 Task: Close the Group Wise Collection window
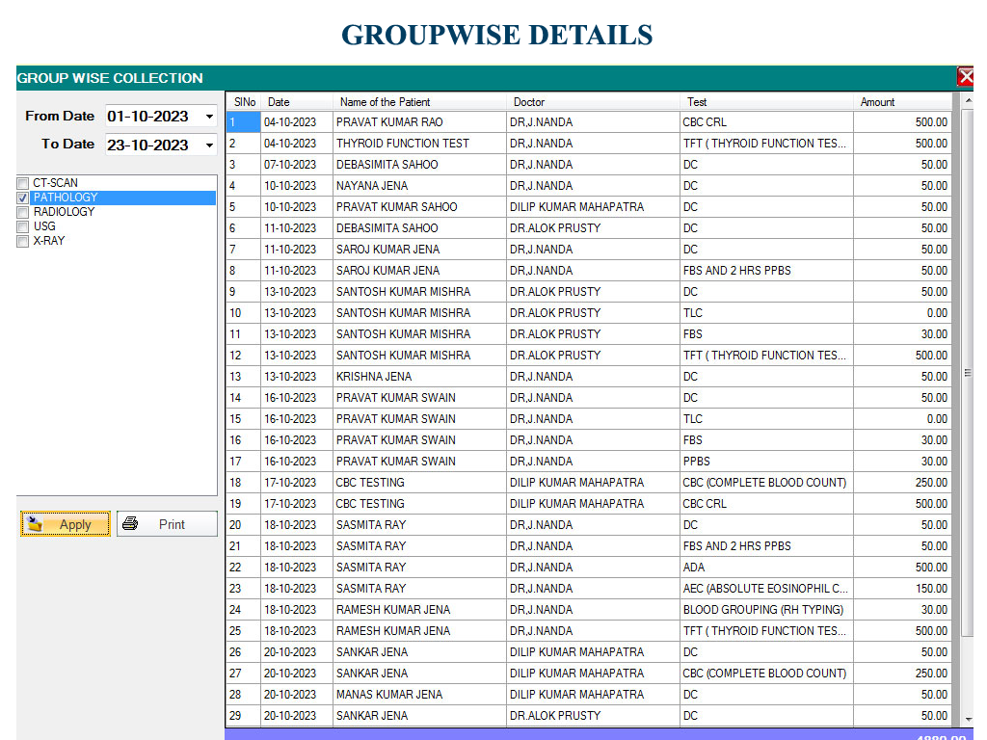(966, 77)
